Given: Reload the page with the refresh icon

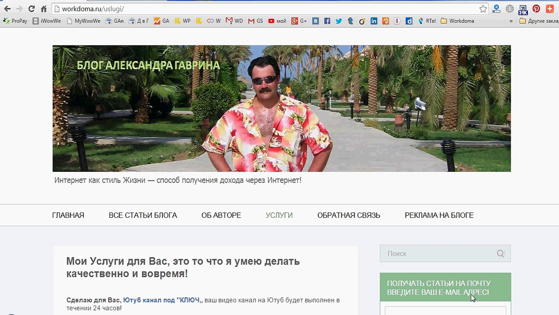Looking at the screenshot, I should click(31, 9).
